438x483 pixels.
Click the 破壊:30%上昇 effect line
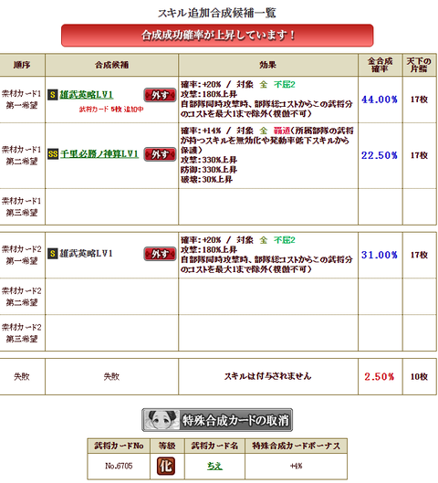pyautogui.click(x=206, y=180)
